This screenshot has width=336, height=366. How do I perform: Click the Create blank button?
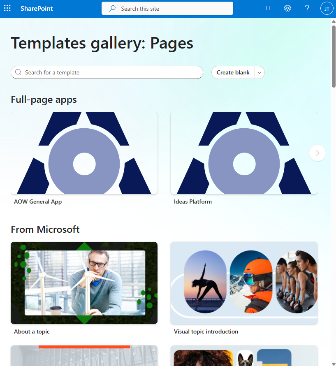pos(233,73)
